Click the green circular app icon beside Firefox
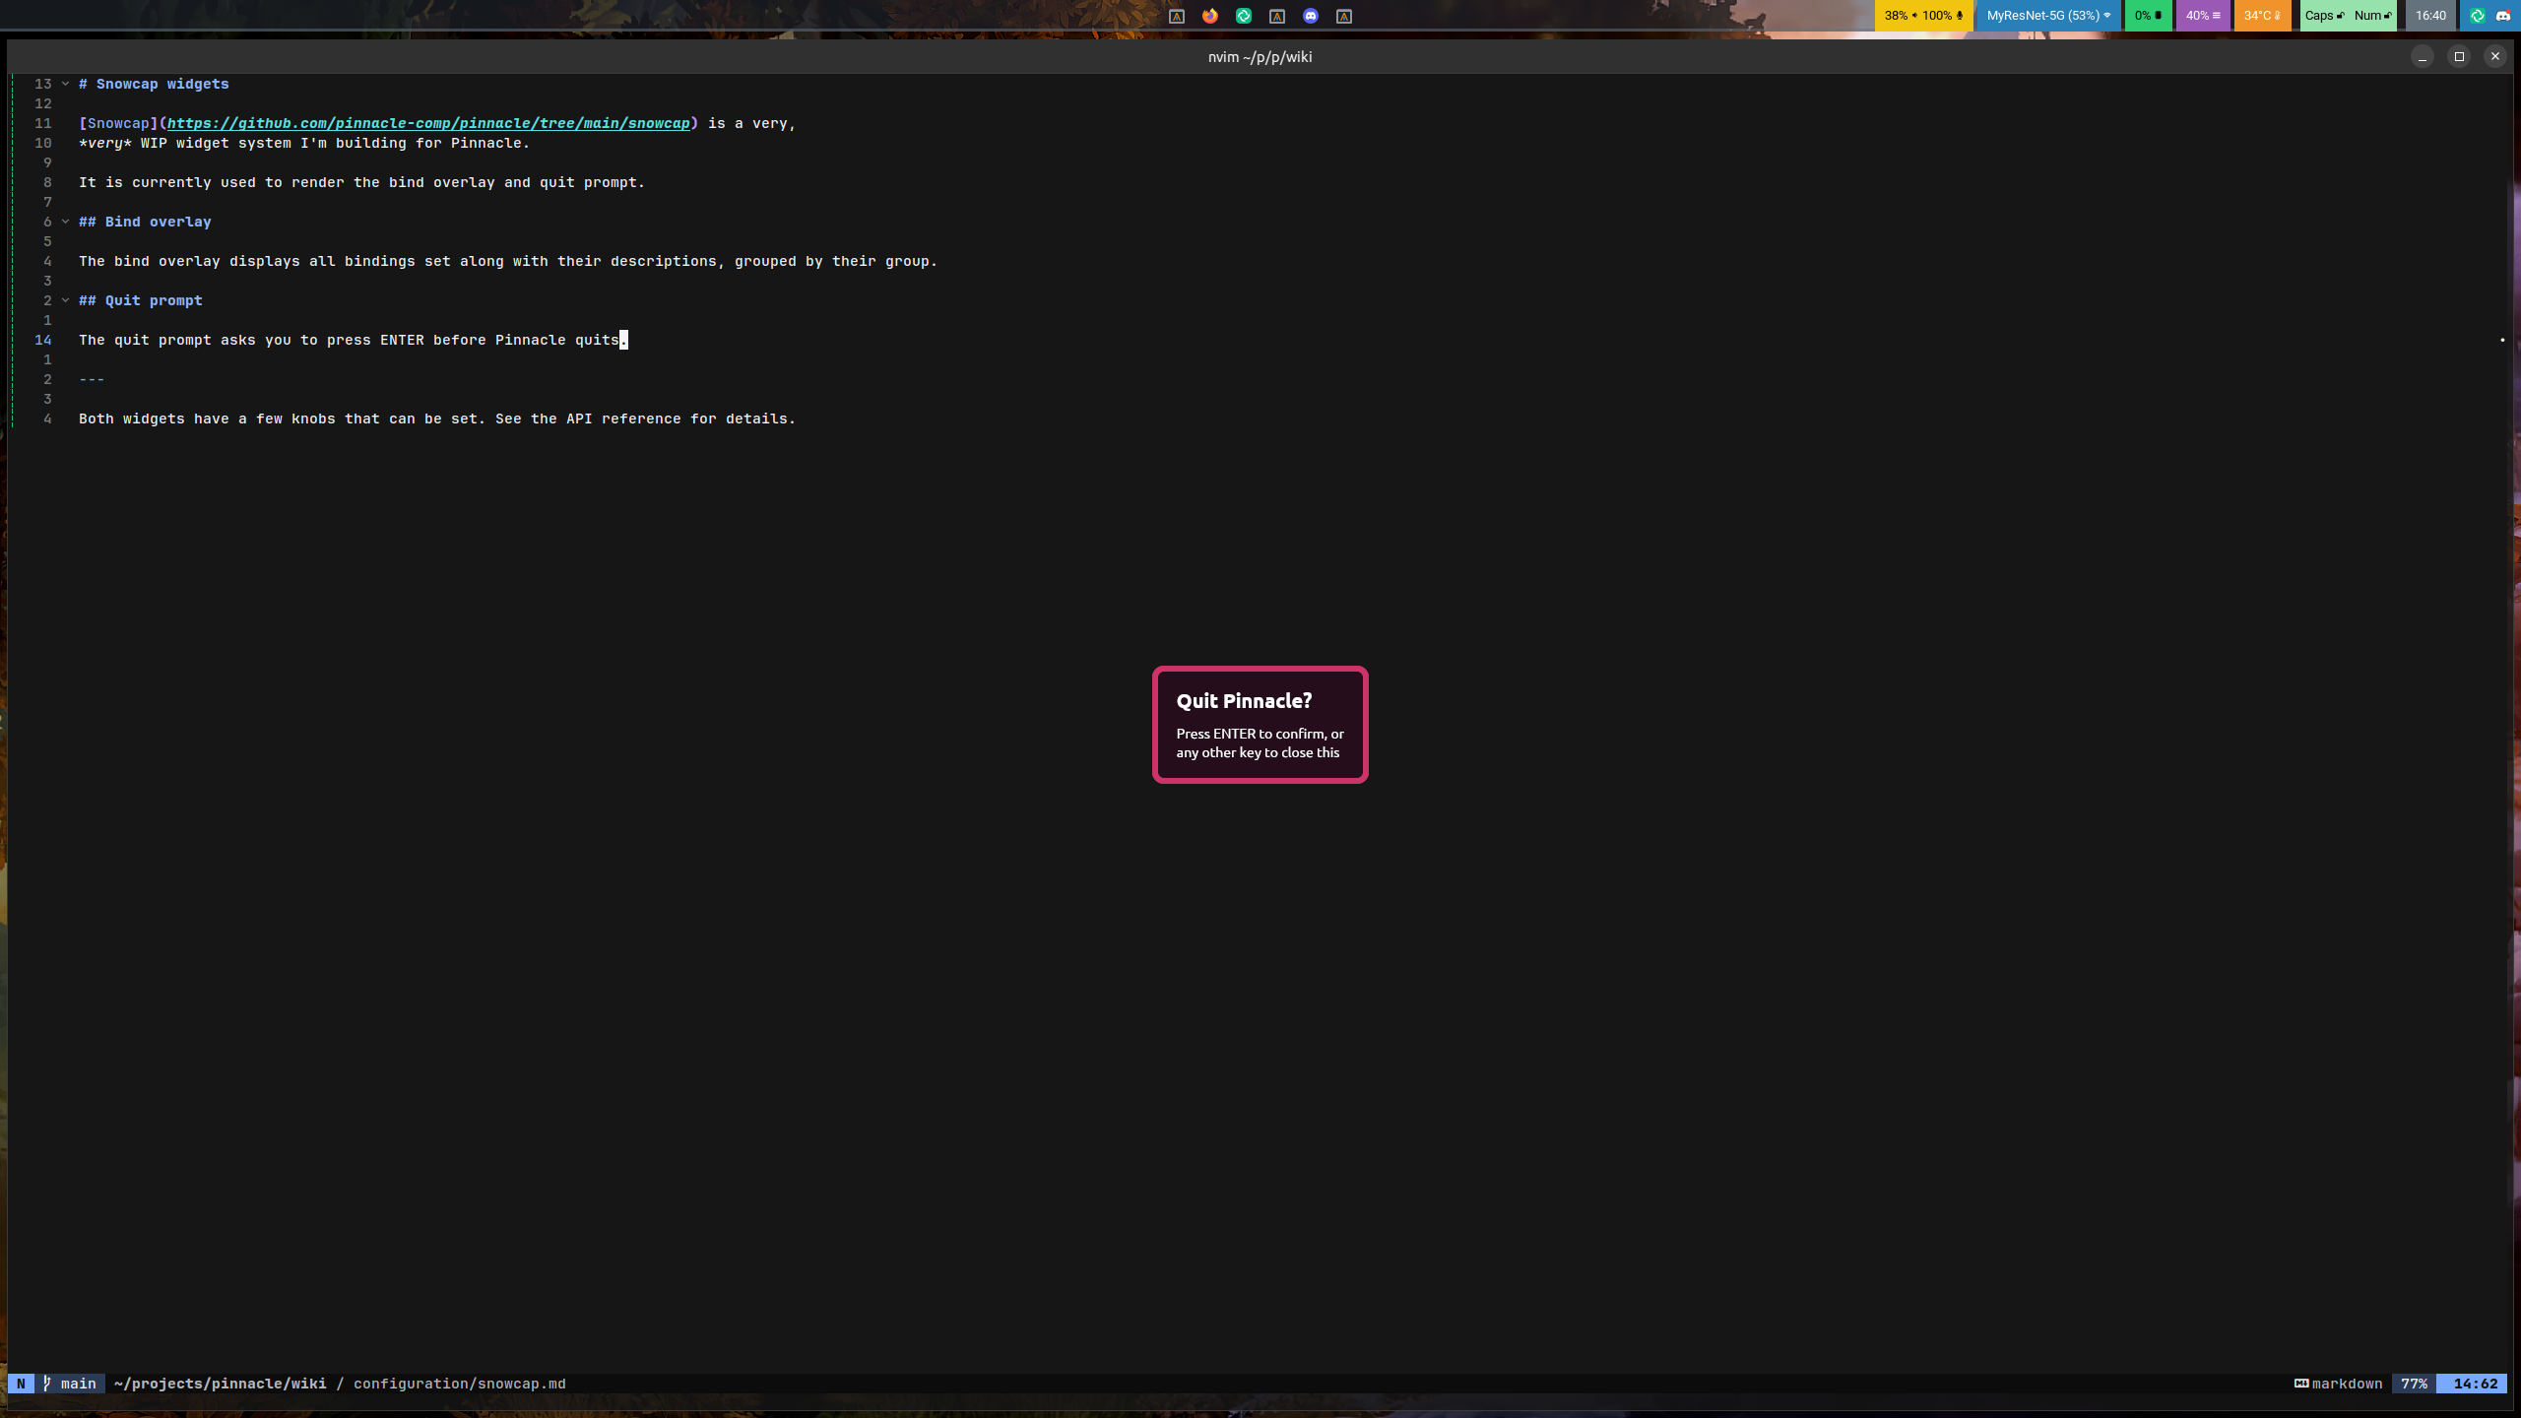This screenshot has width=2521, height=1418. click(1244, 16)
